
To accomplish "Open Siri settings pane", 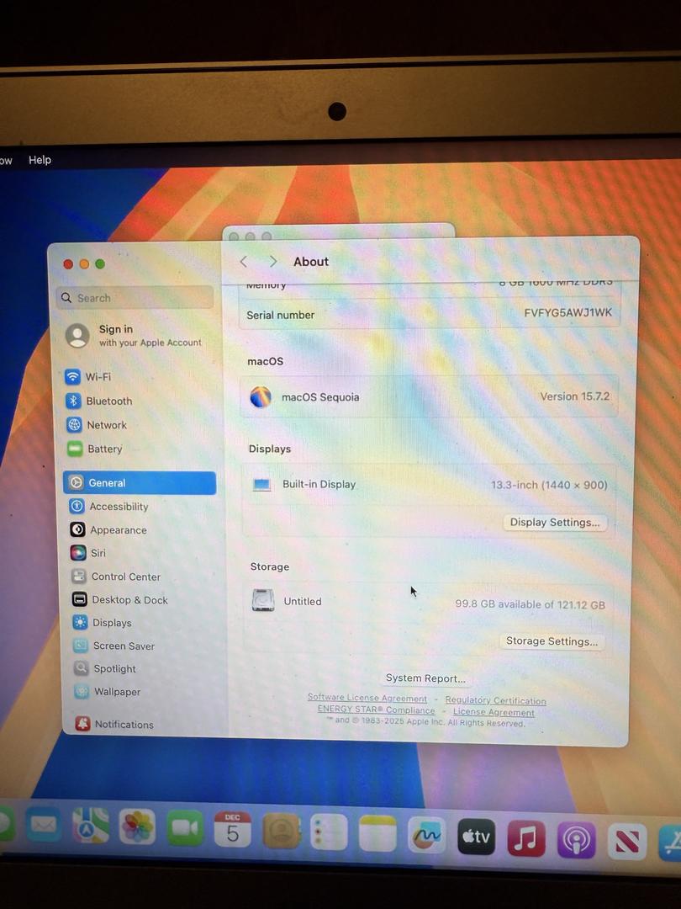I will pos(98,553).
